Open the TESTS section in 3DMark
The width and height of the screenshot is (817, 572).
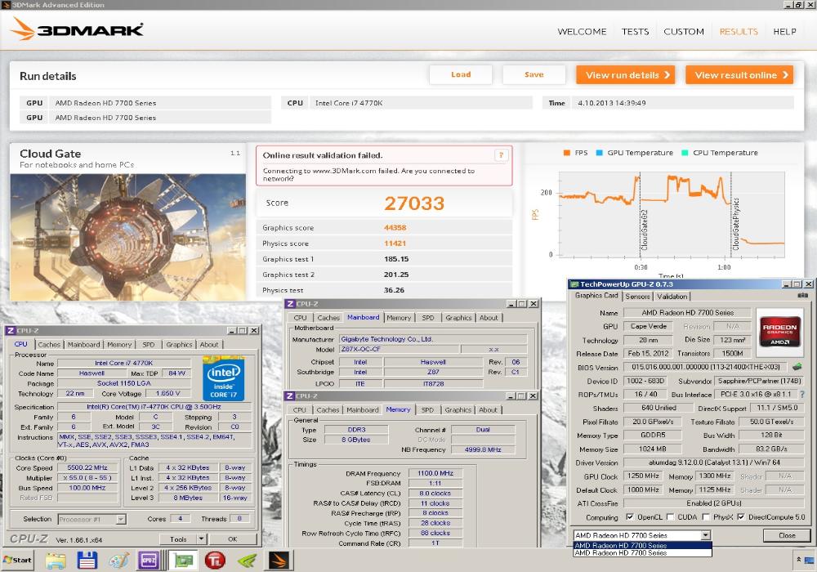635,31
